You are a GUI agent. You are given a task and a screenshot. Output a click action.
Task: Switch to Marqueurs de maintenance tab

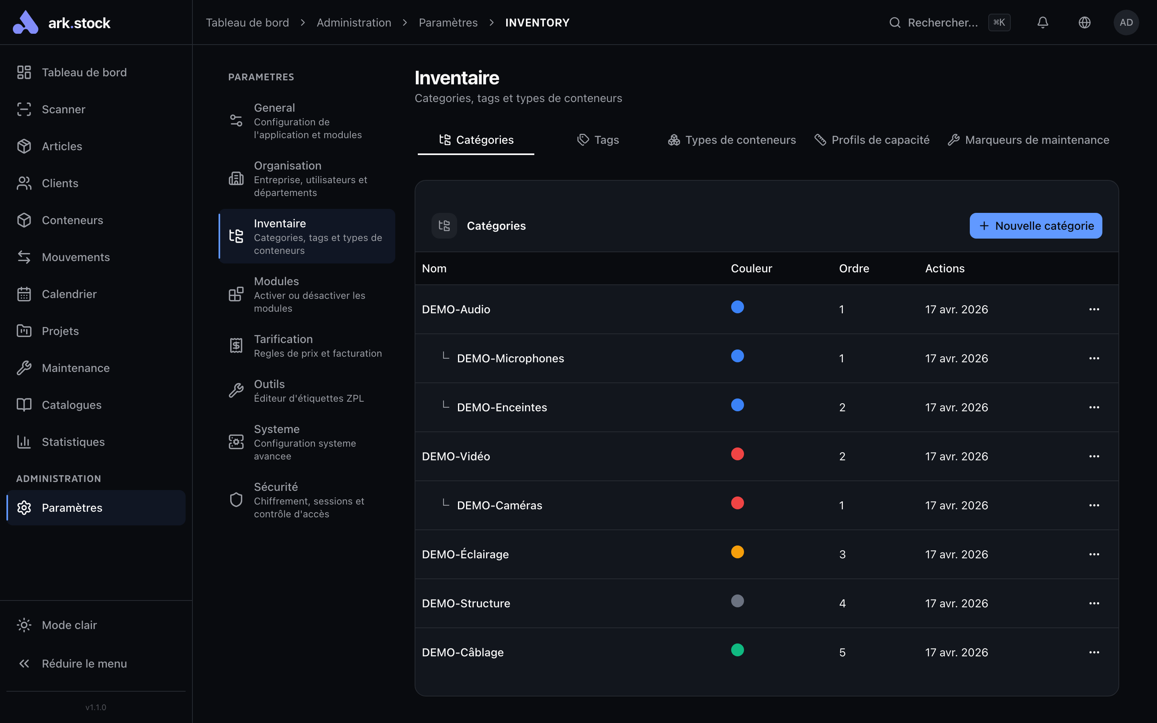[x=1028, y=140]
